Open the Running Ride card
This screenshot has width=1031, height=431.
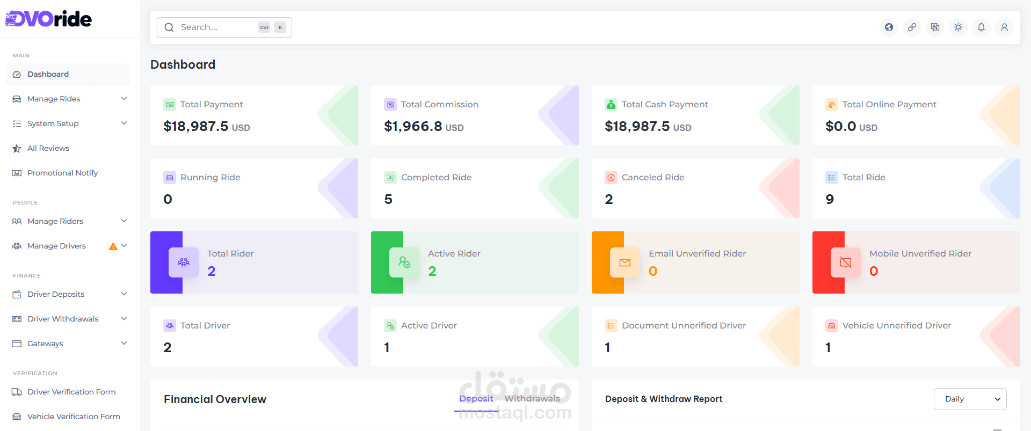(x=254, y=188)
